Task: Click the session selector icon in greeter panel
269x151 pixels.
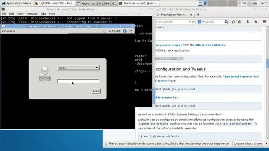Action: coord(104,31)
